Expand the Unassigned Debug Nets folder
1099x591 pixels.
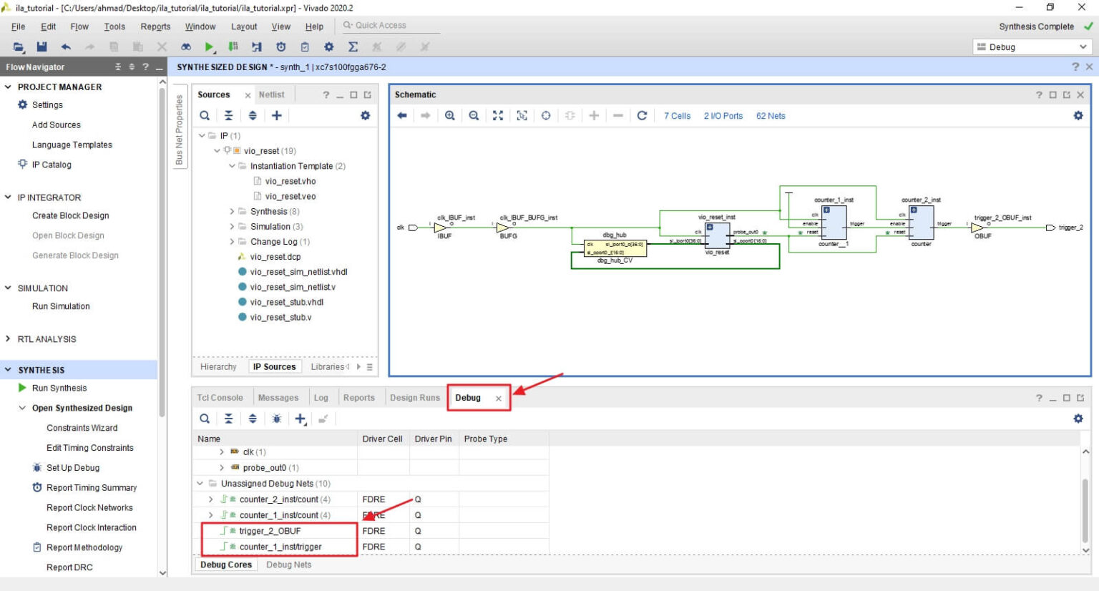click(200, 484)
